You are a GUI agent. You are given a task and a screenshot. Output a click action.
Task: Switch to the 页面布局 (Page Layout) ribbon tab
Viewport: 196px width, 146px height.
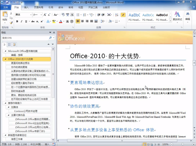pos(38,7)
